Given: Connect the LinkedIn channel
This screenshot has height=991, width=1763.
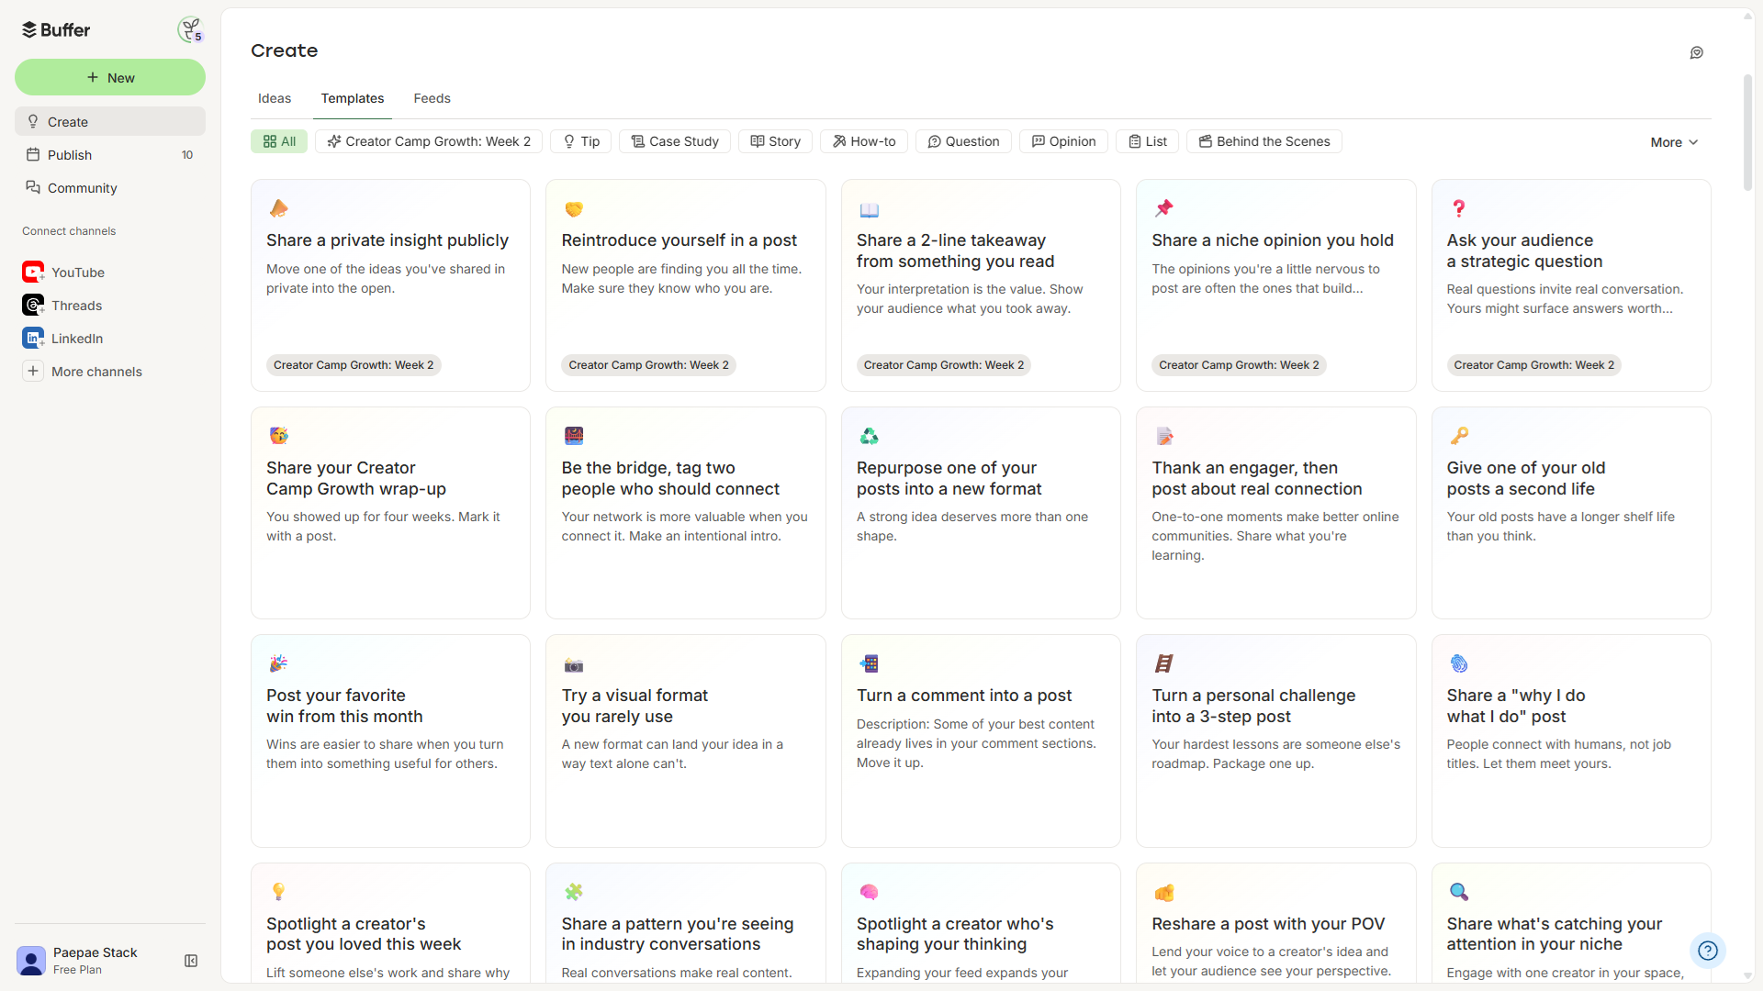Looking at the screenshot, I should [x=110, y=338].
